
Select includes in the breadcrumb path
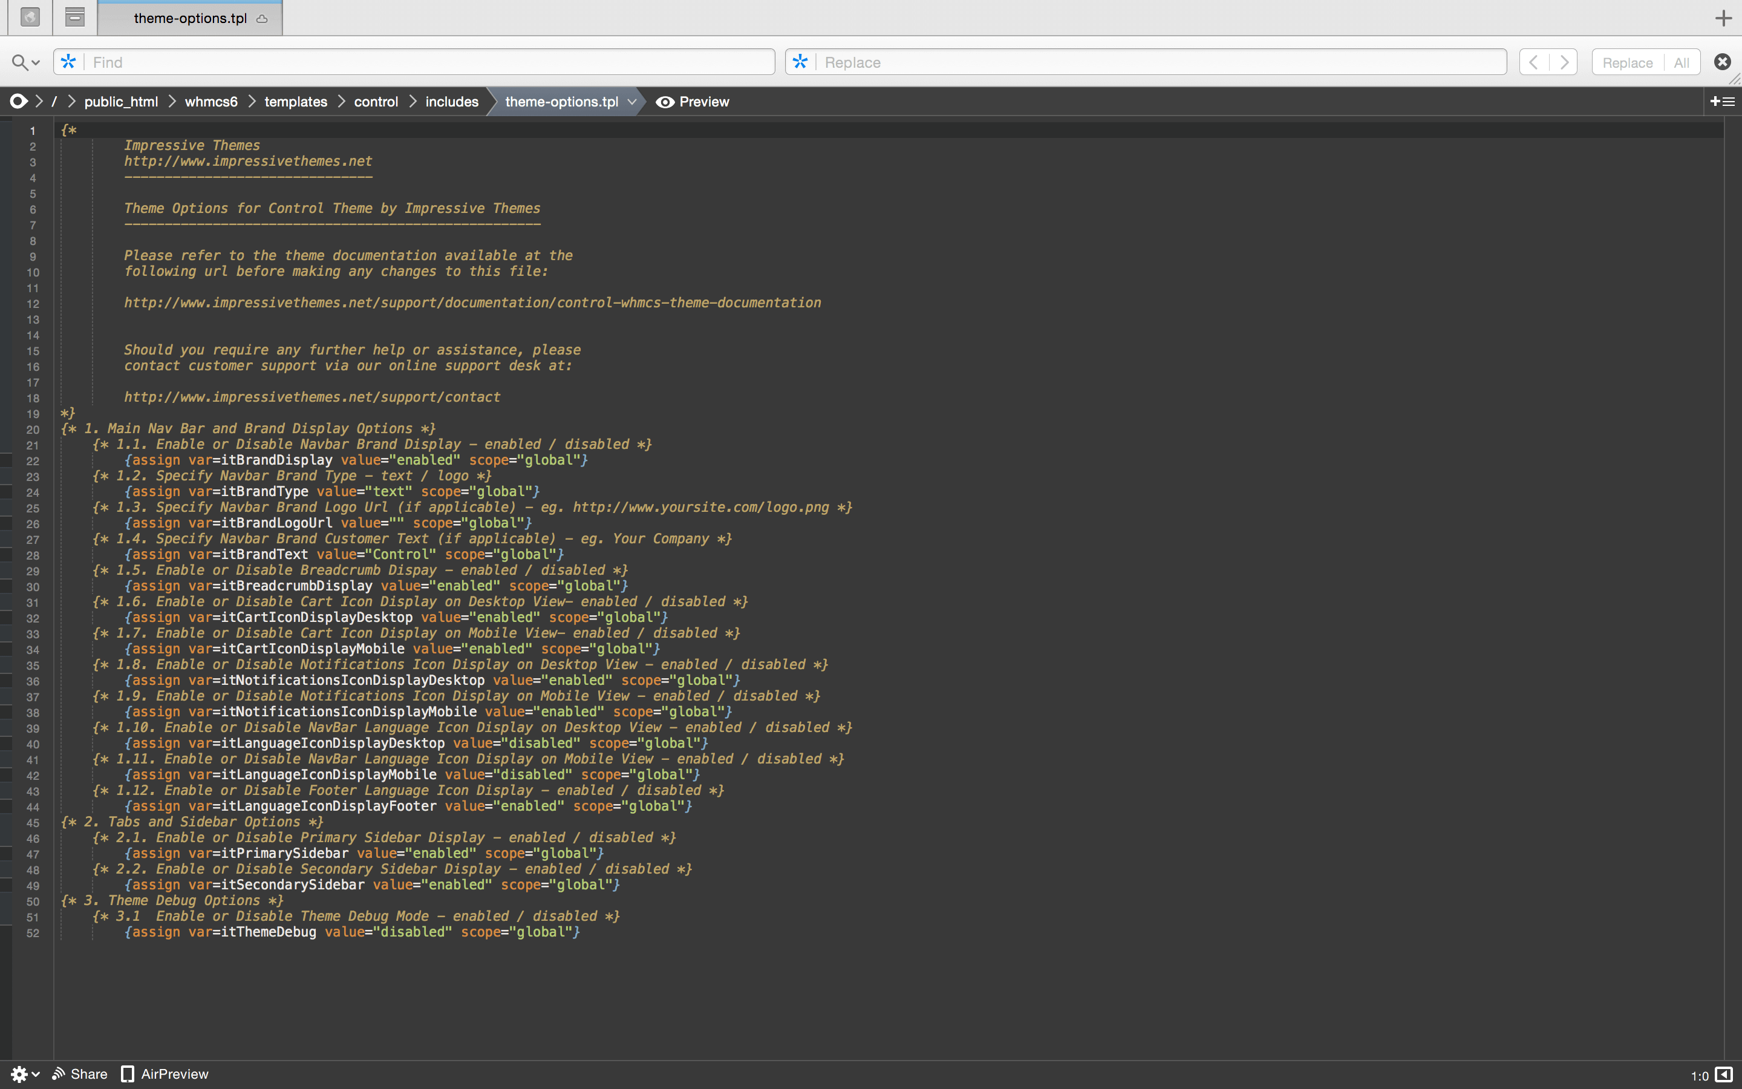[451, 102]
